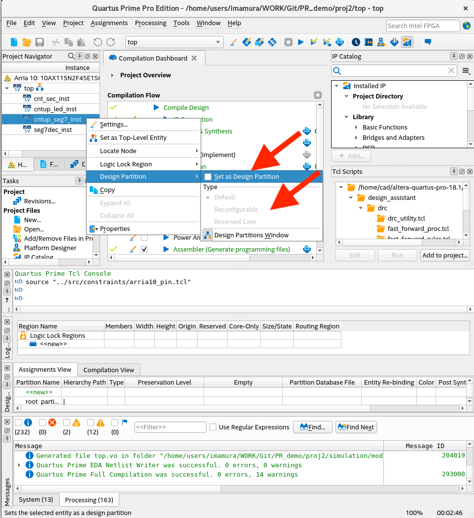This screenshot has height=518, width=474.
Task: Click the Save toolbar icon
Action: tap(40, 42)
